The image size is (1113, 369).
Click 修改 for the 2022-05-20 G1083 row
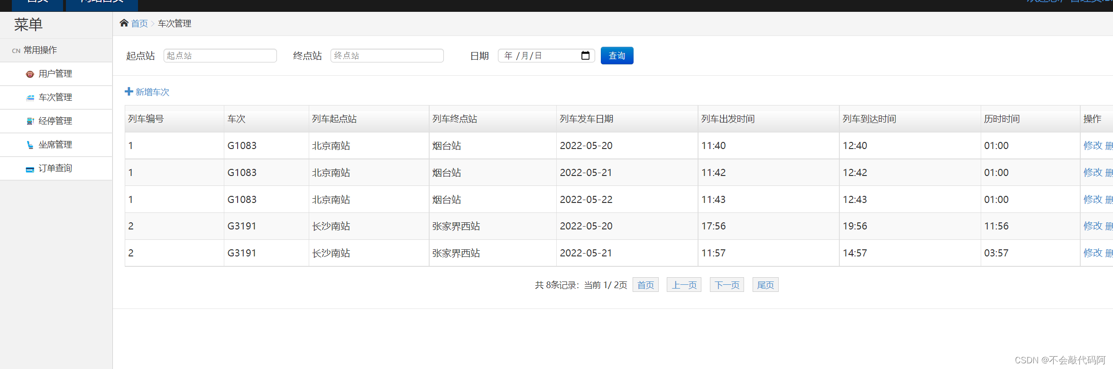point(1093,145)
